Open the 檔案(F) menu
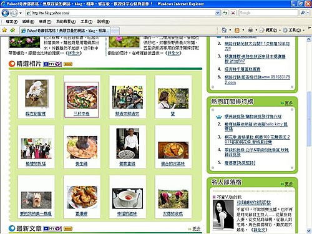The image size is (312, 234). pyautogui.click(x=11, y=22)
